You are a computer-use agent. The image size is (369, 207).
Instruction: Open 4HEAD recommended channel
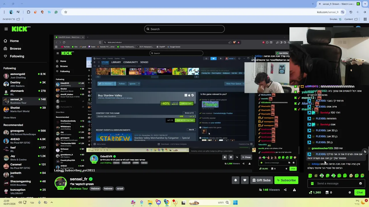pos(25,141)
